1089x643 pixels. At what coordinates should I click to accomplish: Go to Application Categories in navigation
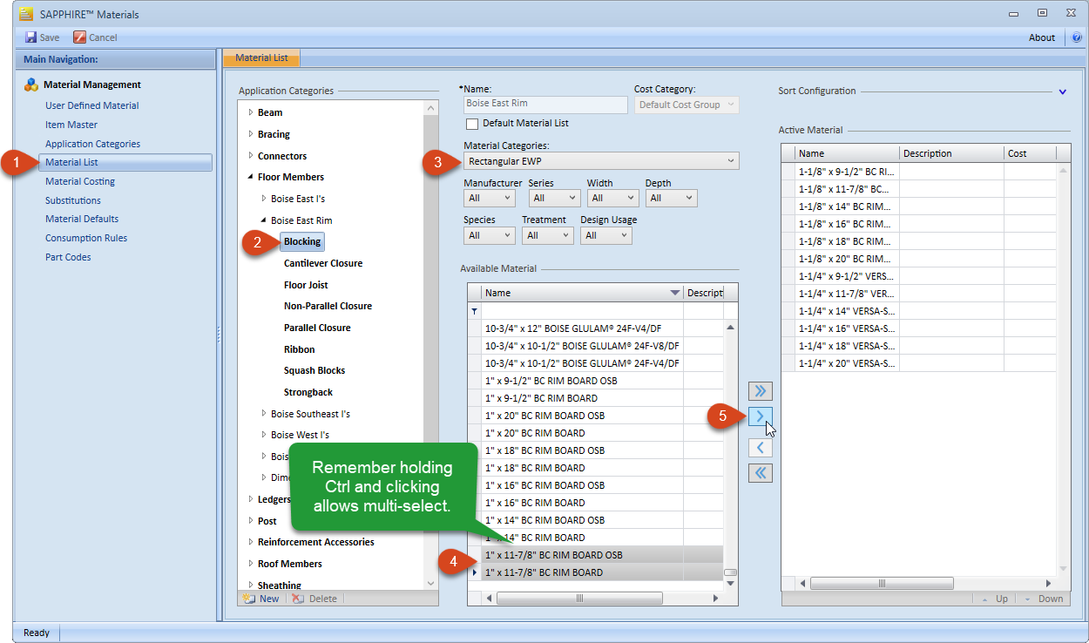[x=92, y=144]
